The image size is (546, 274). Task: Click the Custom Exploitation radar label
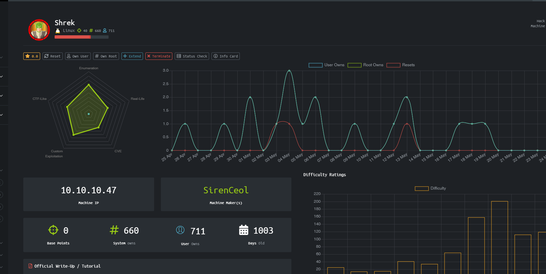coord(54,154)
